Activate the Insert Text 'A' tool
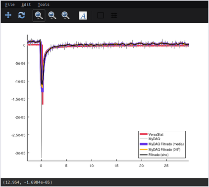 coord(83,16)
